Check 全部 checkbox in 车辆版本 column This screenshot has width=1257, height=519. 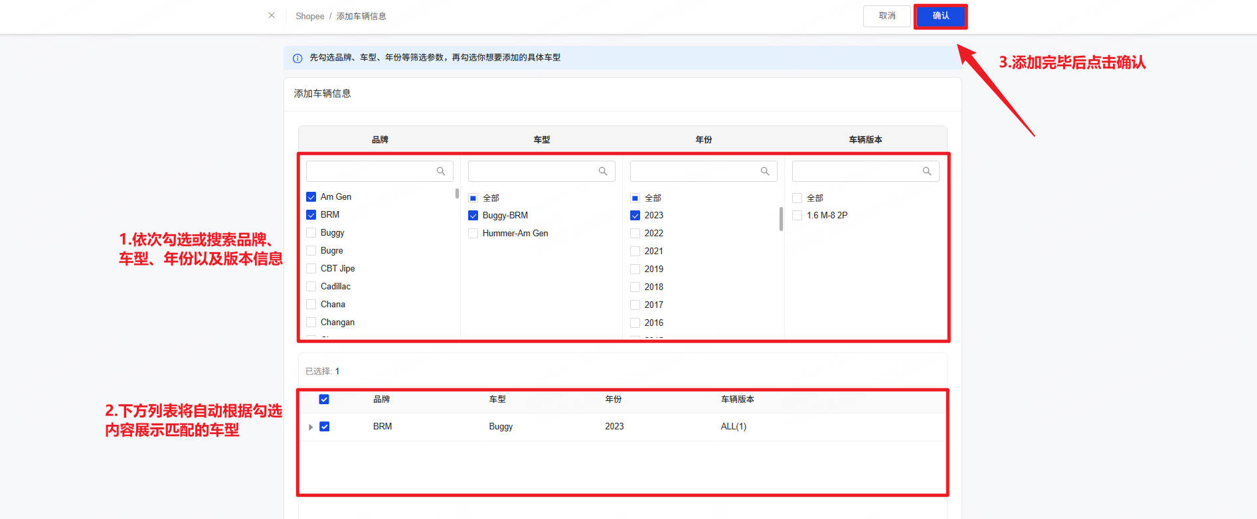point(797,198)
